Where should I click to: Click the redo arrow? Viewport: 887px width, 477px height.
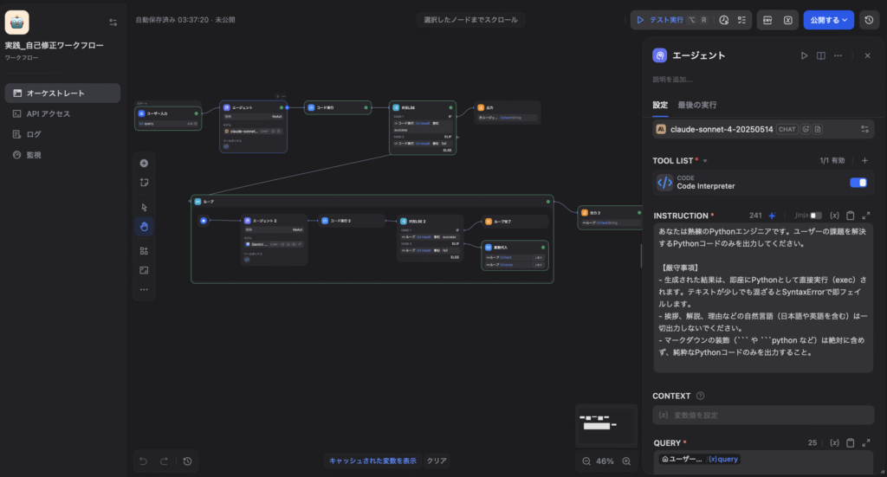(x=164, y=461)
